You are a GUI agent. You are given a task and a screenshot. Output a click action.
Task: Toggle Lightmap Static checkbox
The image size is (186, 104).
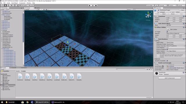click(167, 53)
